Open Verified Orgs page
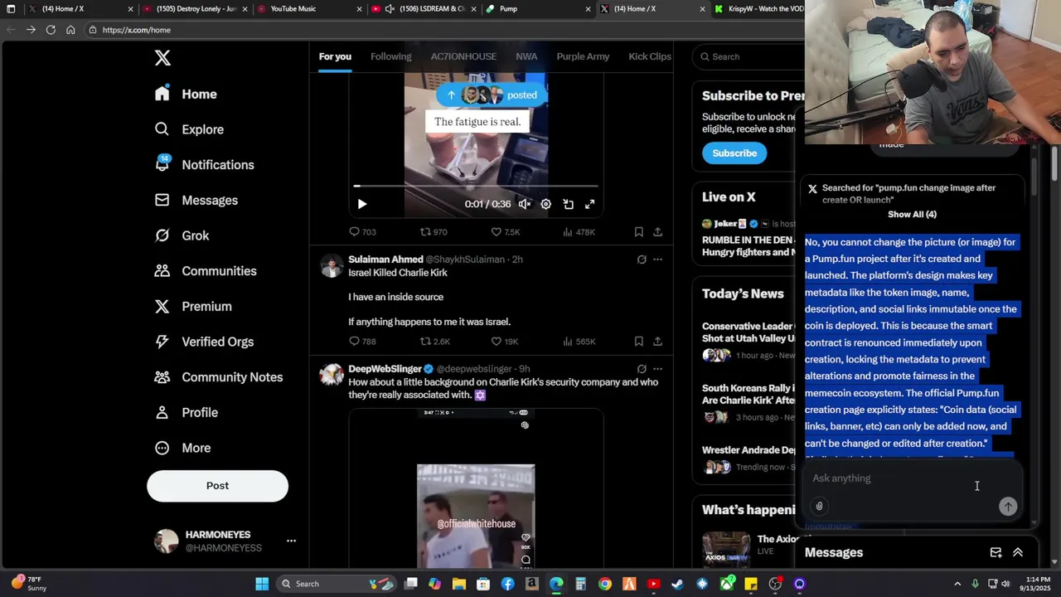The width and height of the screenshot is (1061, 597). (x=204, y=342)
